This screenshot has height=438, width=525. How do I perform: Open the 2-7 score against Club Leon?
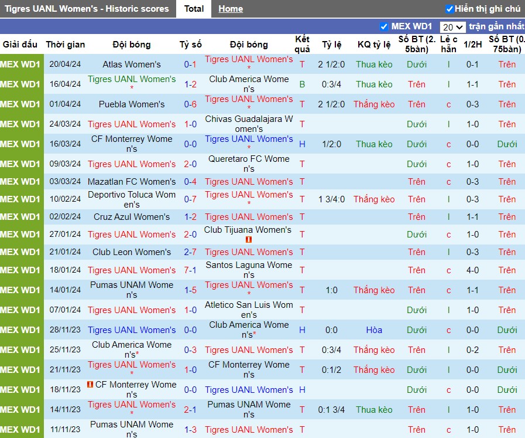[x=190, y=252]
